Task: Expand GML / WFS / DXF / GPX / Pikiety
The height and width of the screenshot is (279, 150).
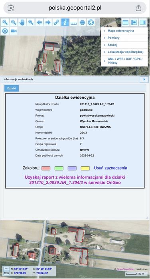Action: 124,61
